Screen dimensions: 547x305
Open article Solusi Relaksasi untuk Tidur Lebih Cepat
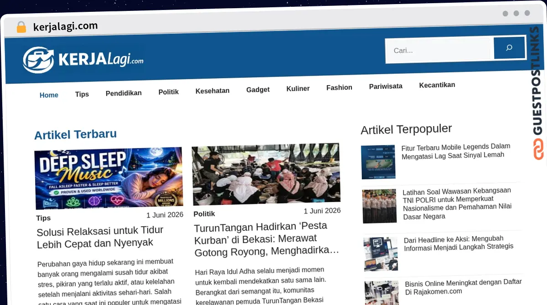100,237
